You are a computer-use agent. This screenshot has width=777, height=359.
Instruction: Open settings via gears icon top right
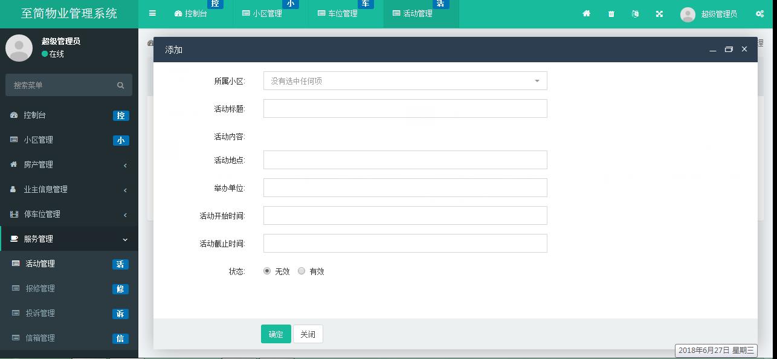click(759, 13)
